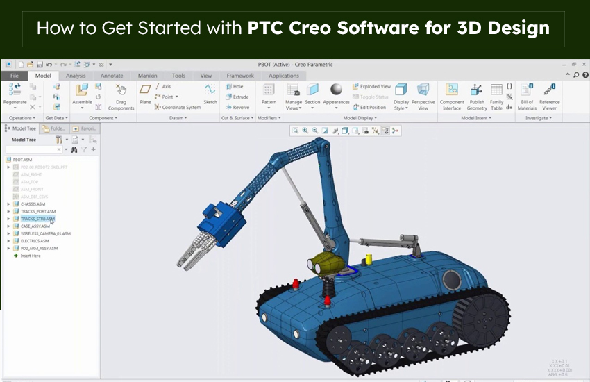The width and height of the screenshot is (590, 382).
Task: Open the Family Table
Action: pos(496,97)
